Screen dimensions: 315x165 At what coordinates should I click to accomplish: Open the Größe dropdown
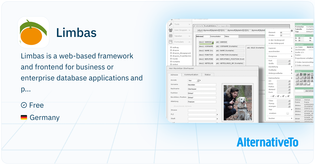tap(283, 63)
